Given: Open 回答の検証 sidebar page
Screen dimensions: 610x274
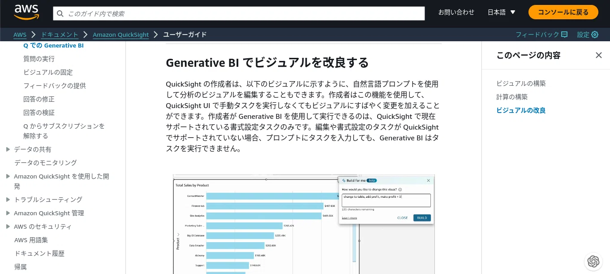Looking at the screenshot, I should 39,113.
